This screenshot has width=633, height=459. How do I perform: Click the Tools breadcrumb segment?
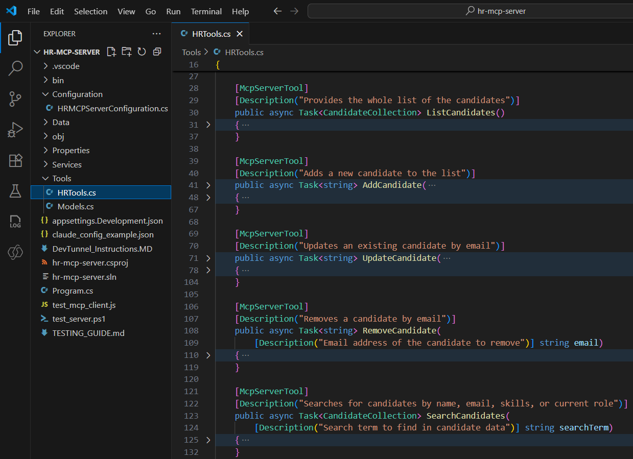click(191, 52)
